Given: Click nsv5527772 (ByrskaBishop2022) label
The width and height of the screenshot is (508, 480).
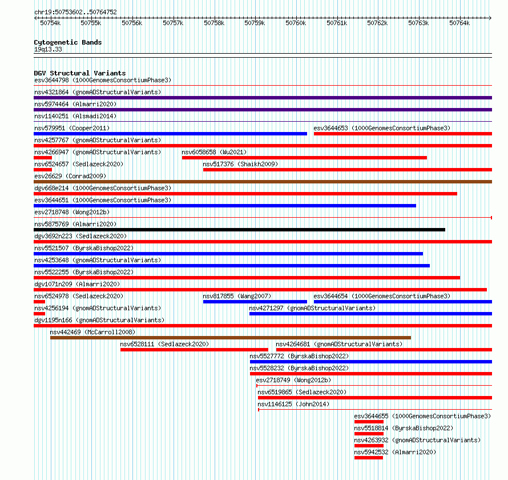Looking at the screenshot, I should tap(299, 356).
